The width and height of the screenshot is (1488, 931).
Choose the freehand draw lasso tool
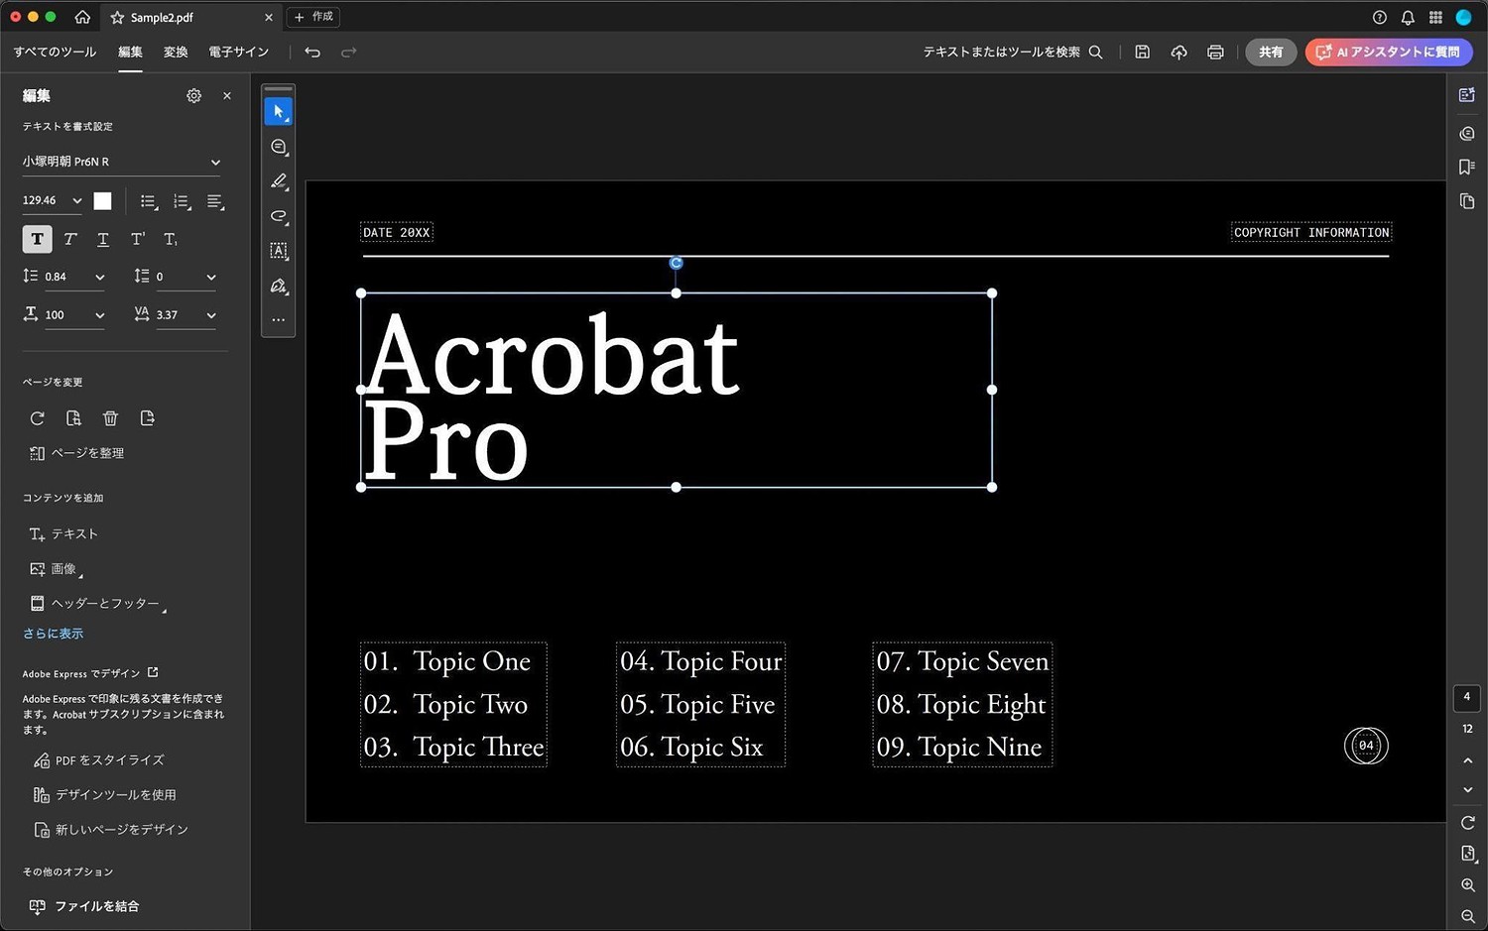click(x=279, y=216)
